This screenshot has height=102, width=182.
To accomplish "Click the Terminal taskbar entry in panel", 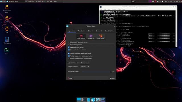I will pos(34,1).
